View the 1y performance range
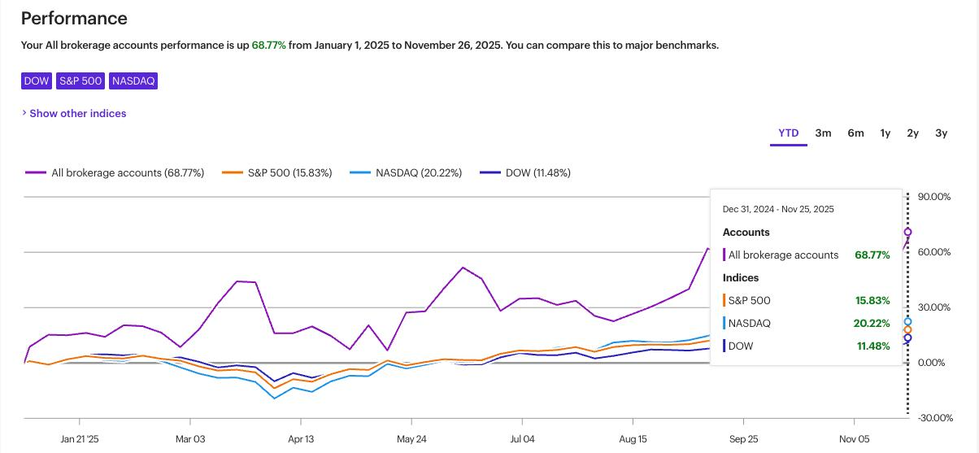This screenshot has width=979, height=453. pos(885,133)
